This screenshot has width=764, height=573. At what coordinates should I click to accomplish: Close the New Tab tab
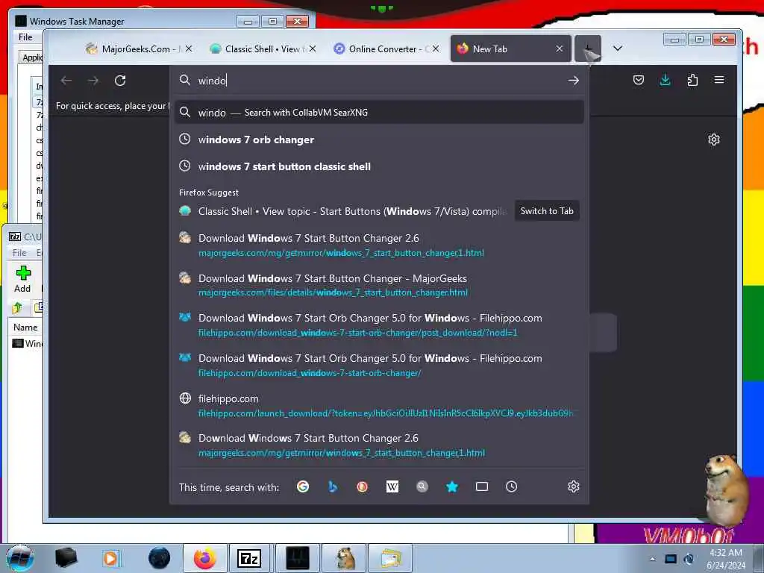560,48
